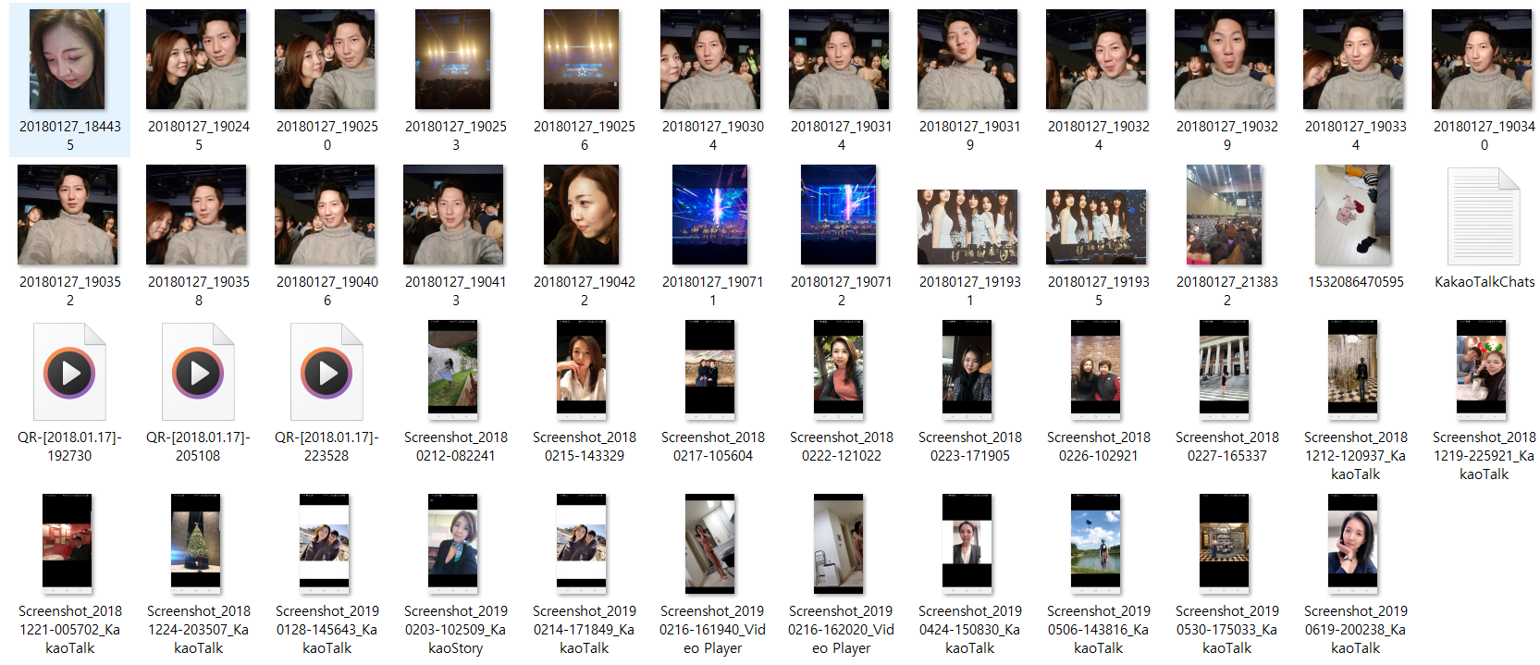Select Screenshot_20190216-162020_Video Player
This screenshot has width=1540, height=665.
tap(839, 544)
